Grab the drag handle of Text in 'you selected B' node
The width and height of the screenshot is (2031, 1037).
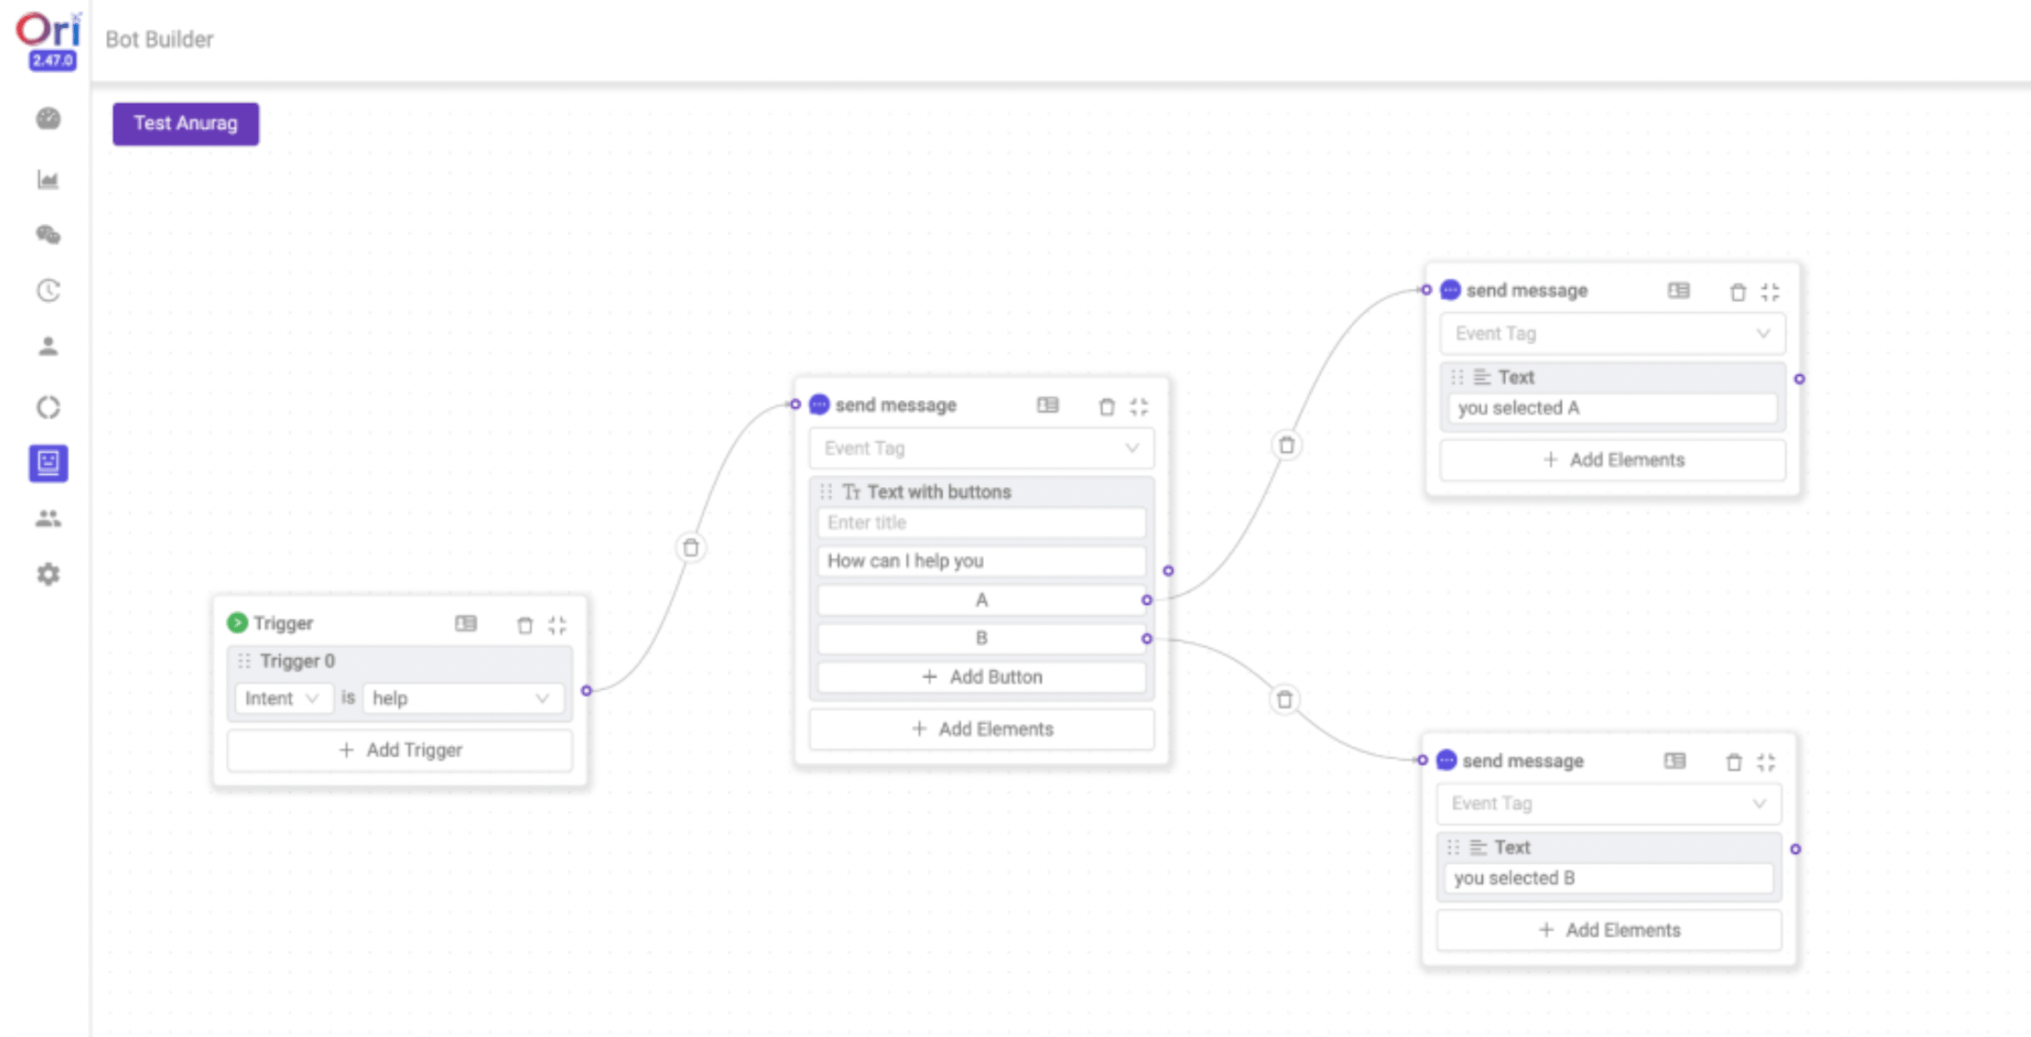point(1453,847)
